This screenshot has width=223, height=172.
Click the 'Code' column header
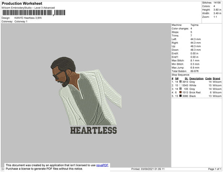(x=209, y=79)
